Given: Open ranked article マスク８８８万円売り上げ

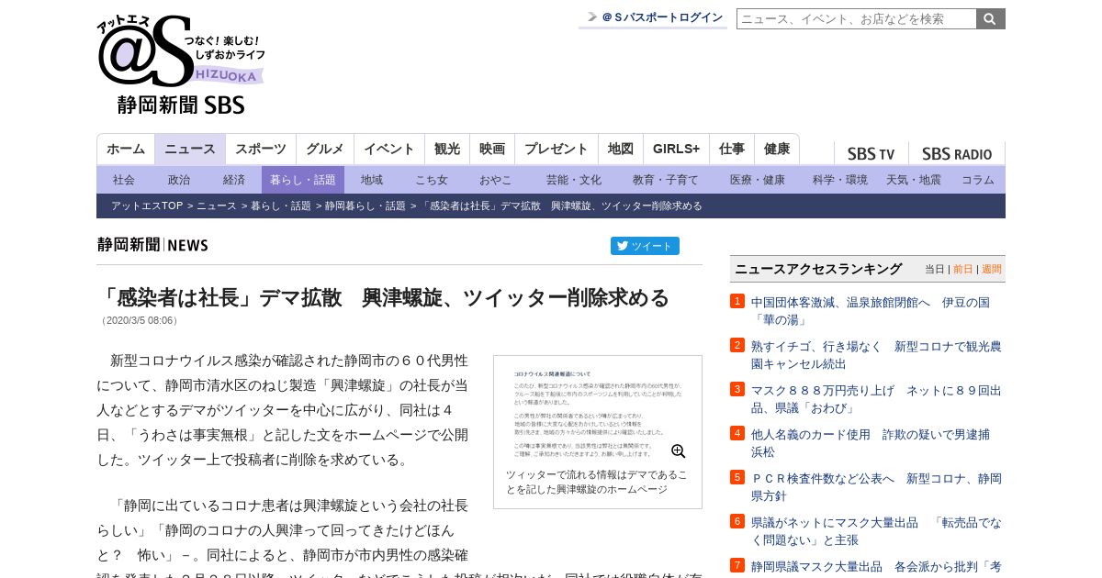Looking at the screenshot, I should click(x=876, y=399).
